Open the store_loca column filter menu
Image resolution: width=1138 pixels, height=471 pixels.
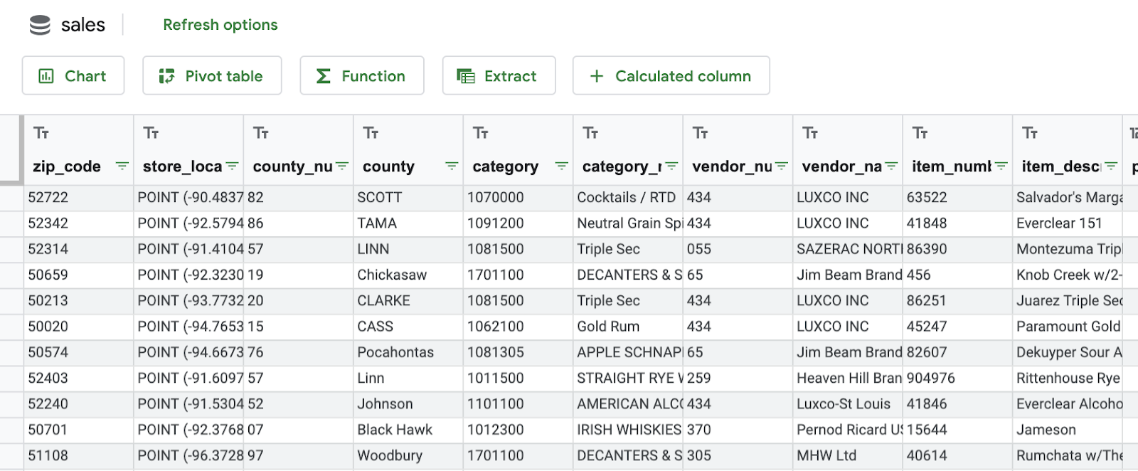click(232, 166)
